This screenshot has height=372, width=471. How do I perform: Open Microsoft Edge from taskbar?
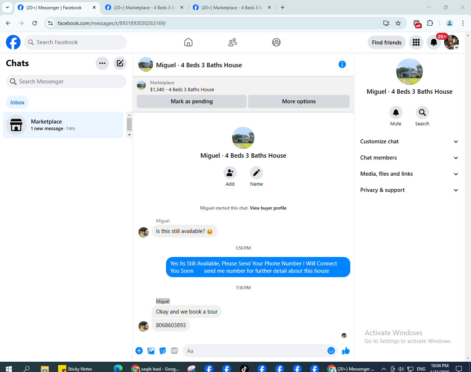[x=118, y=368]
